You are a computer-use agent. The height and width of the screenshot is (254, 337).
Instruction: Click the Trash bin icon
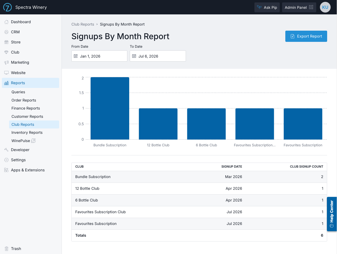[x=6, y=249]
